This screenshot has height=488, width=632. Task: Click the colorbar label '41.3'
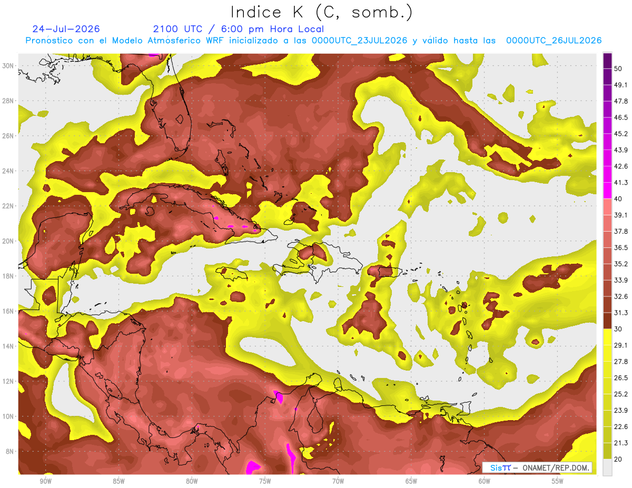pyautogui.click(x=621, y=183)
